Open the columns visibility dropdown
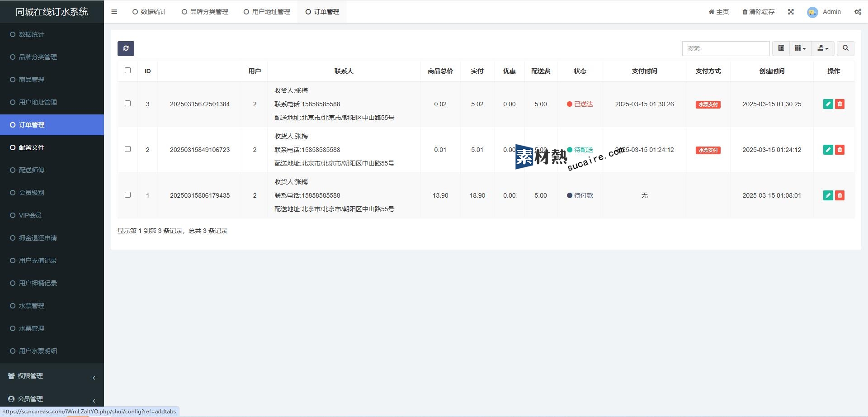 click(800, 48)
